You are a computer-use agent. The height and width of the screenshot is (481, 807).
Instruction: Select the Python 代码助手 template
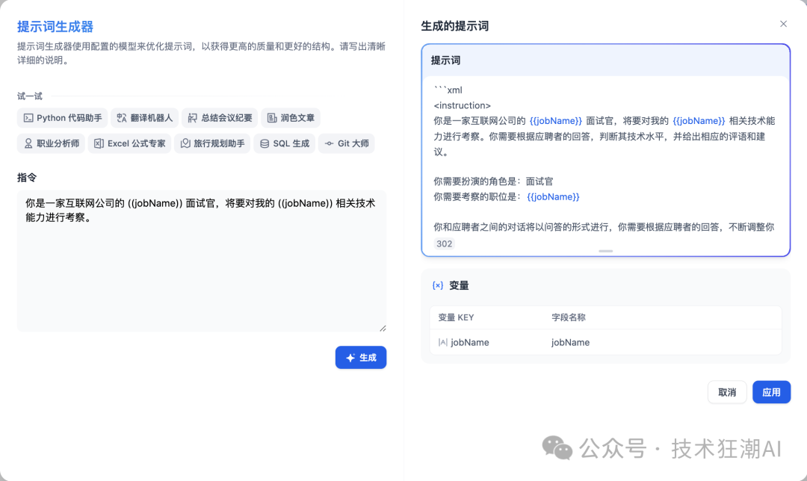click(x=62, y=118)
